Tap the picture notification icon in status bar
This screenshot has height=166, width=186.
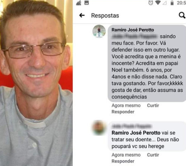pyautogui.click(x=86, y=2)
